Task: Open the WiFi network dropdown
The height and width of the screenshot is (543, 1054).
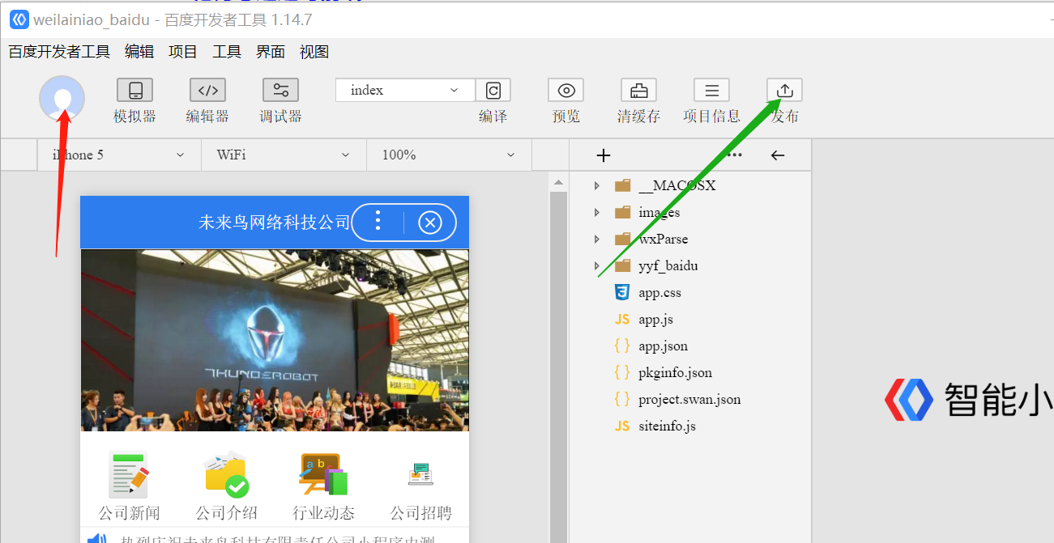Action: [283, 155]
